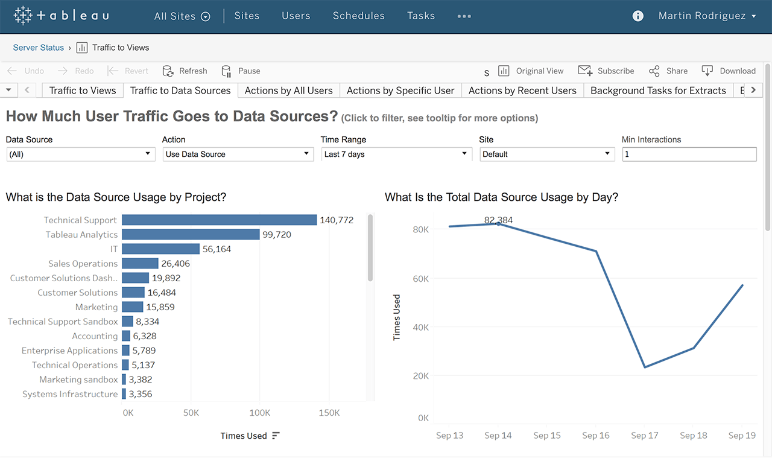
Task: Click the Times Used sort icon
Action: 276,436
